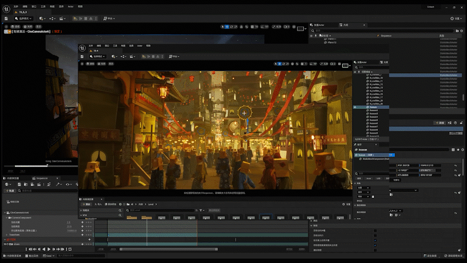Click perspective view button in back viewport
467x263 pixels.
pyautogui.click(x=15, y=26)
